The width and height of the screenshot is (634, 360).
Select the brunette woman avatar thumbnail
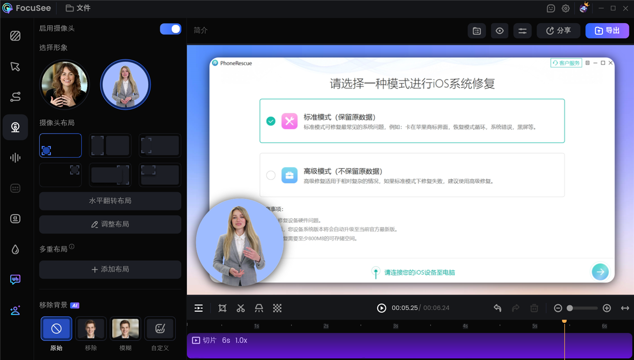coord(64,85)
